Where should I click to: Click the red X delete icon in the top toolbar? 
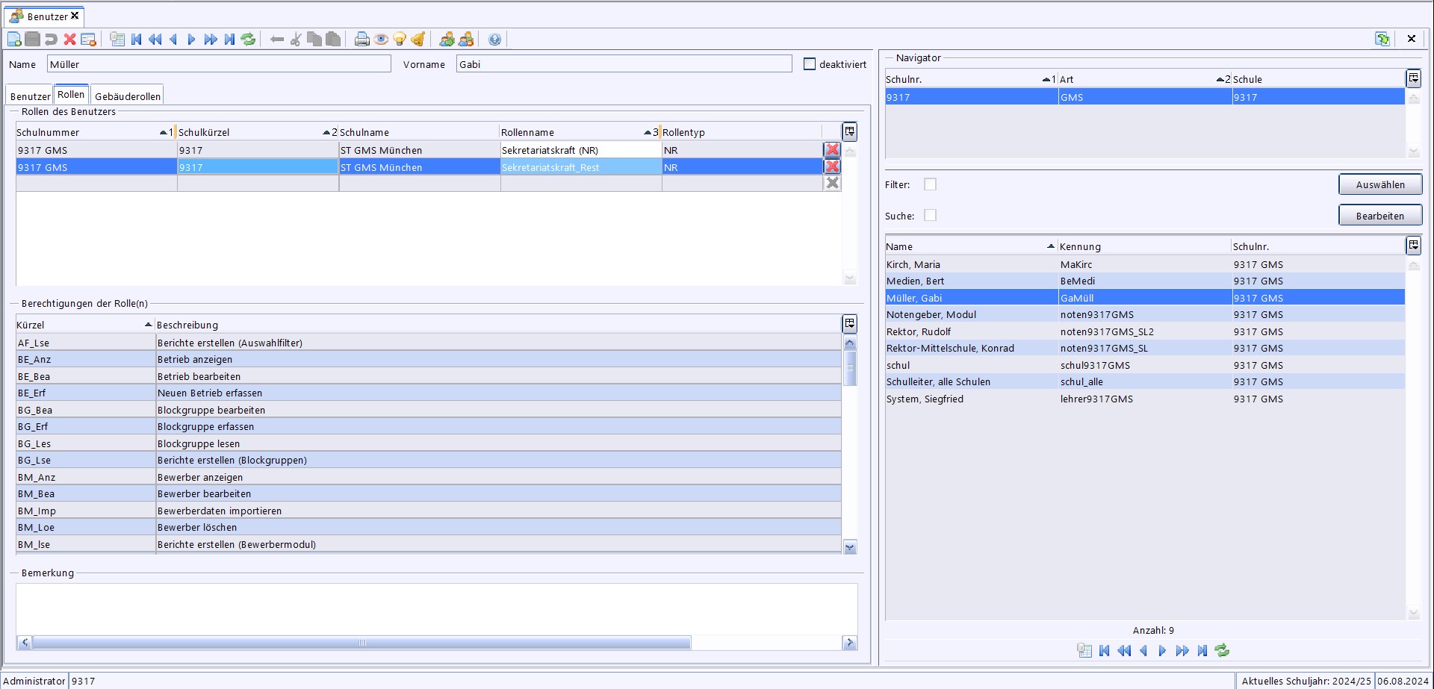[69, 40]
